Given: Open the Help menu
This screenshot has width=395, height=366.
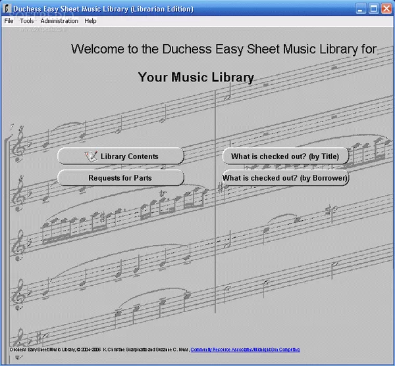Looking at the screenshot, I should click(90, 21).
